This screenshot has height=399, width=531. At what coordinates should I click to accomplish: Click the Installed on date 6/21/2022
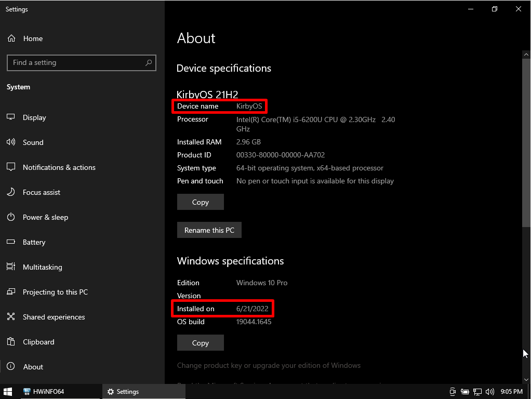[x=253, y=309]
